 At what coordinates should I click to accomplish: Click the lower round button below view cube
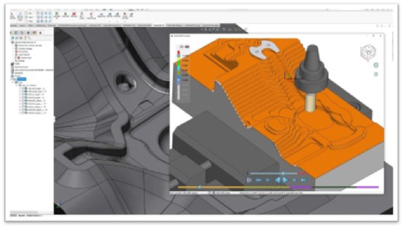click(x=376, y=74)
